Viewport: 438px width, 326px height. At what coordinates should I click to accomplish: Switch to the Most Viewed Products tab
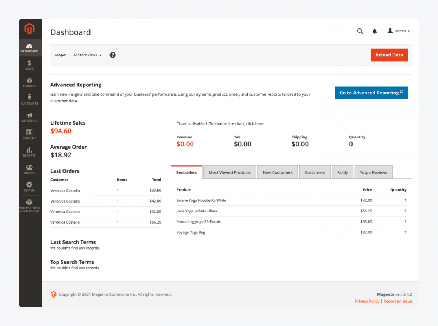click(229, 172)
